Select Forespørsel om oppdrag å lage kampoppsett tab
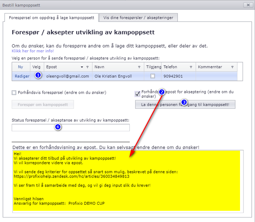 click(x=51, y=18)
